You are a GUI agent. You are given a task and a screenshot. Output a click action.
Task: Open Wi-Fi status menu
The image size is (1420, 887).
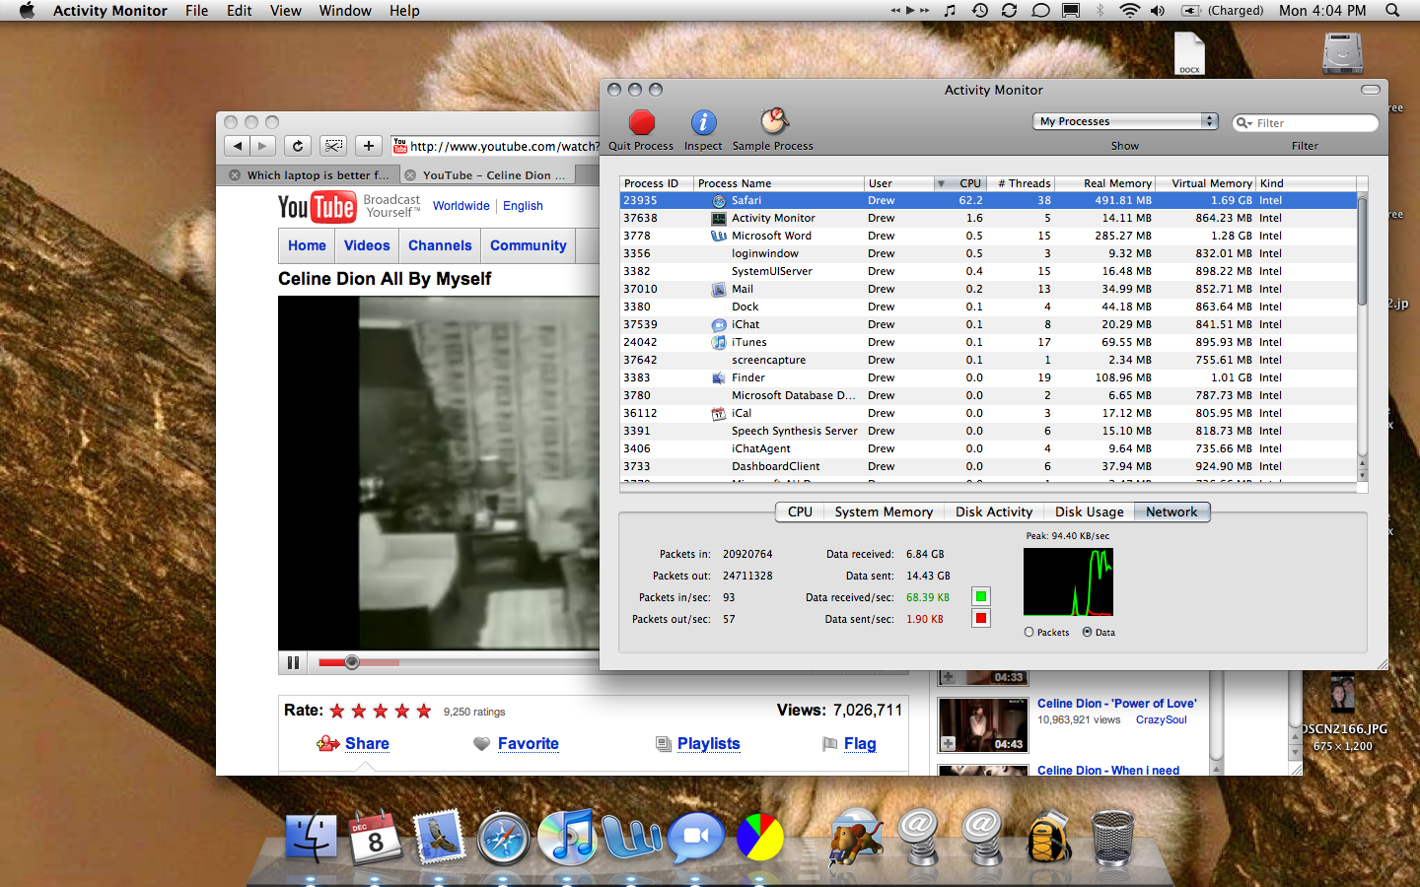1129,10
